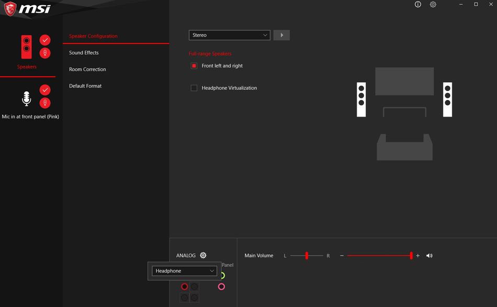Image resolution: width=497 pixels, height=307 pixels.
Task: Click the pink front panel jack
Action: pyautogui.click(x=221, y=287)
